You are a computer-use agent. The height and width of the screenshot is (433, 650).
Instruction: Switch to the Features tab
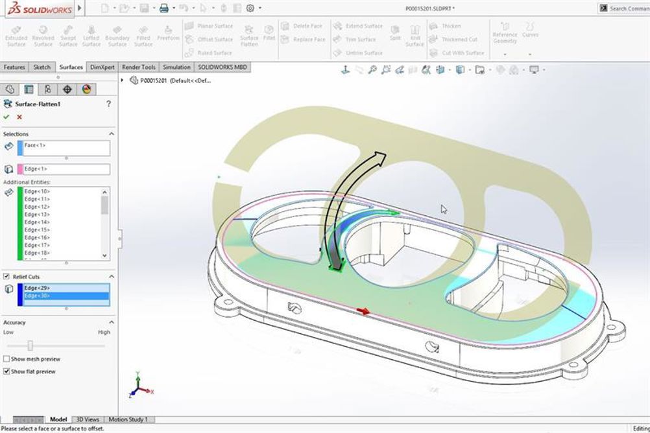pos(14,67)
